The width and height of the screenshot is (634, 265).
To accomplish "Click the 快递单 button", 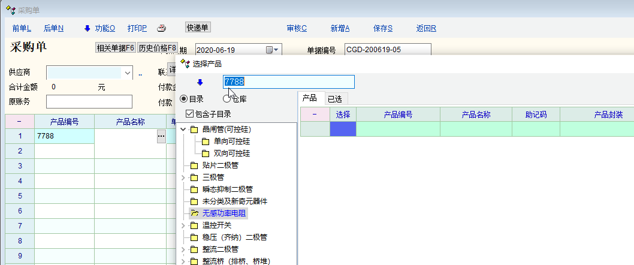I will click(x=198, y=28).
